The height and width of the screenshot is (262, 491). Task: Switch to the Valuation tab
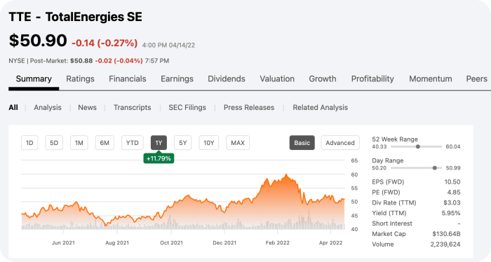click(277, 78)
